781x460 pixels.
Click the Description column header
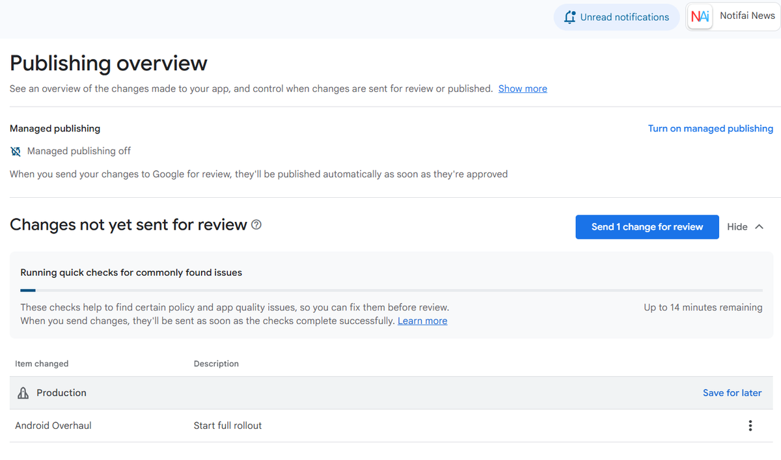coord(216,364)
